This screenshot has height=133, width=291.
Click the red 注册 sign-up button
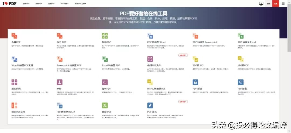[276, 3]
